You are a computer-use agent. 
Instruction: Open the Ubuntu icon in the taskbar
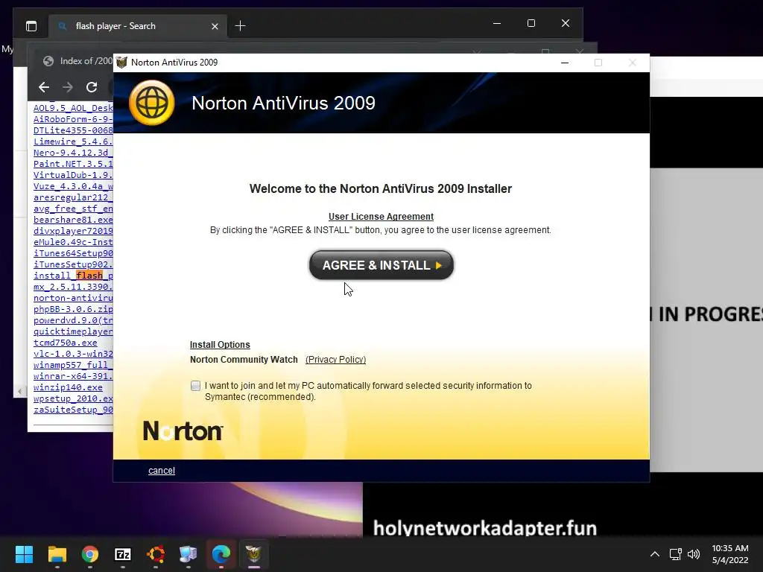click(156, 554)
